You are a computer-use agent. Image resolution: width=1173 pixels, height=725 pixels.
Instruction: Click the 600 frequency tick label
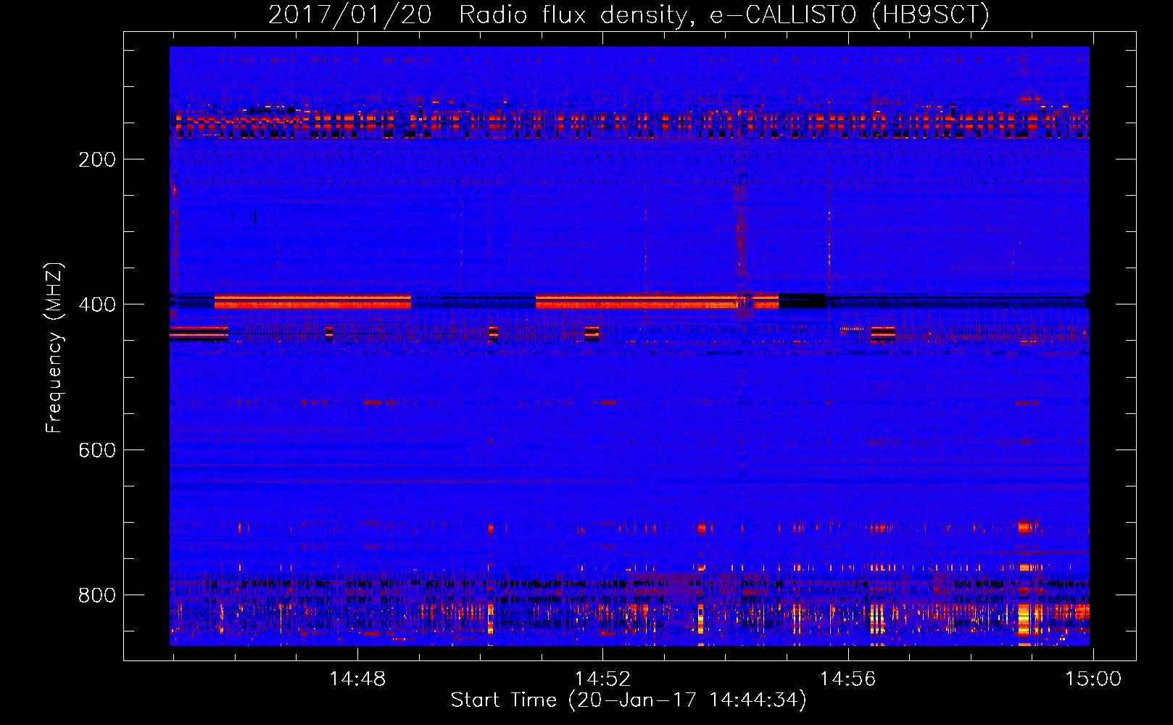pos(97,450)
